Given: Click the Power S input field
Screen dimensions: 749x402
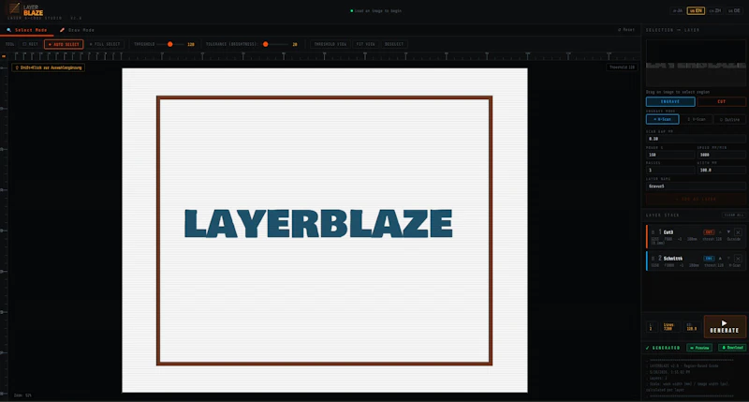Looking at the screenshot, I should [x=670, y=155].
